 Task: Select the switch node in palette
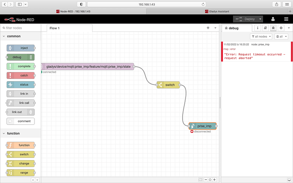pos(20,154)
